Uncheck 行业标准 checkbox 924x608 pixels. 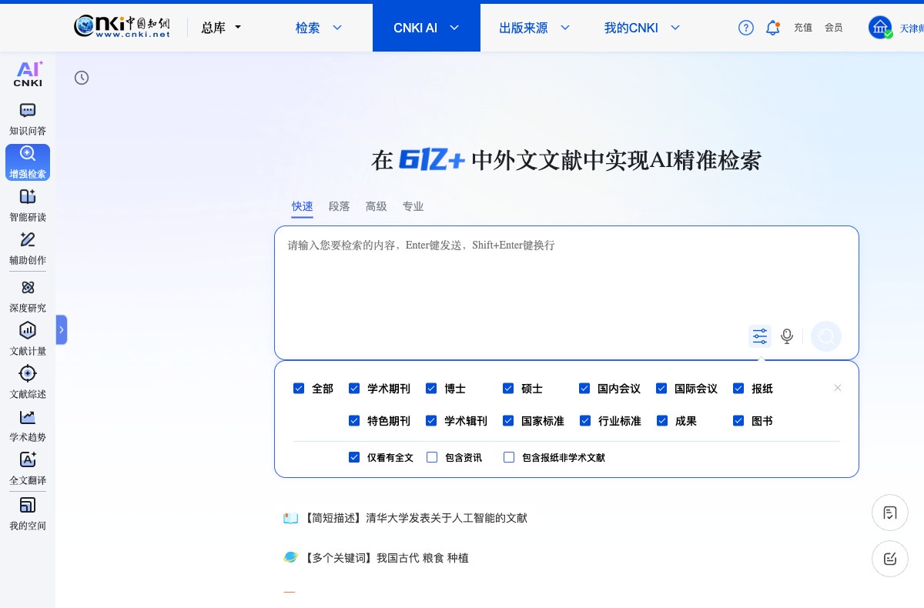[585, 421]
